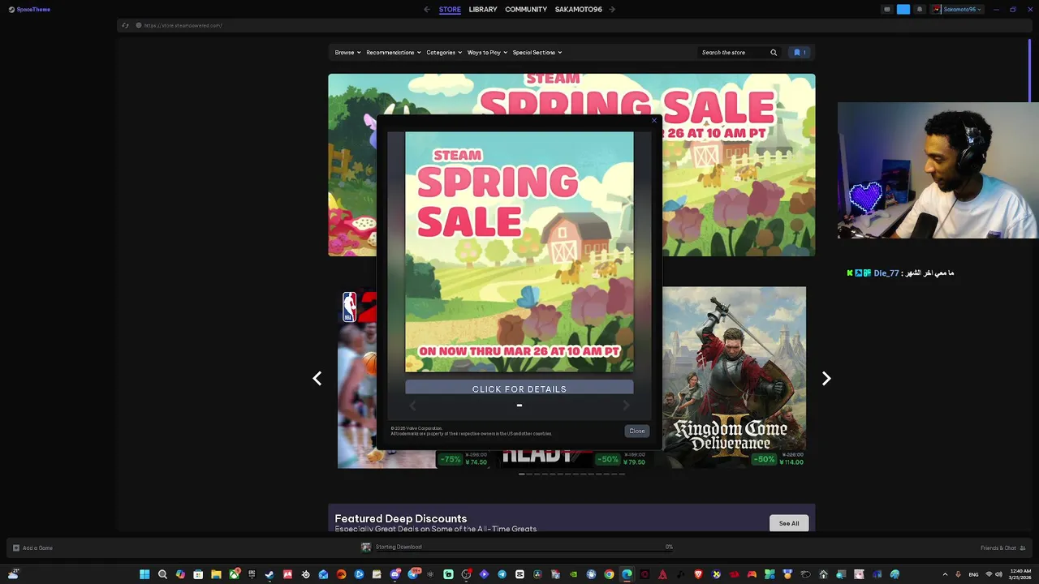Open the Brave browser from the taskbar
Screen dimensions: 1039x584
tap(699, 574)
